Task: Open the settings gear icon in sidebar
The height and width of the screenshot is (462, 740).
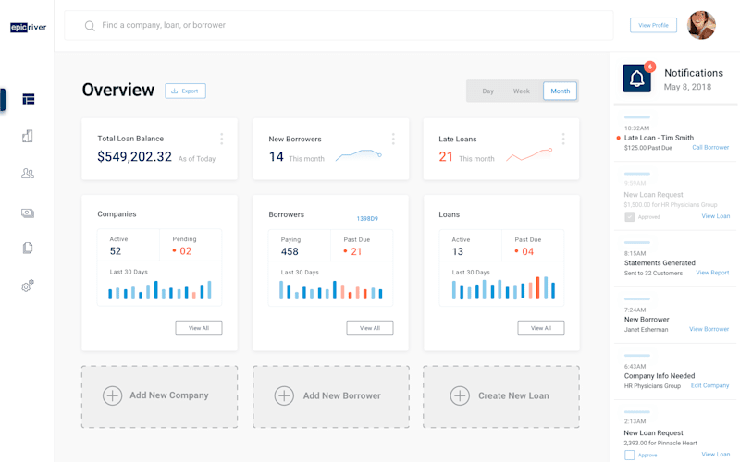Action: 28,286
